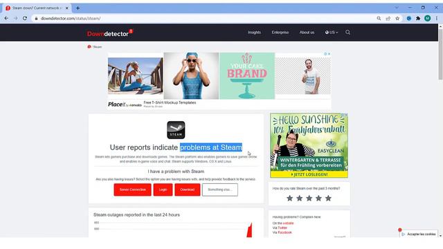Click the Accepter les cookies button

tap(419, 234)
